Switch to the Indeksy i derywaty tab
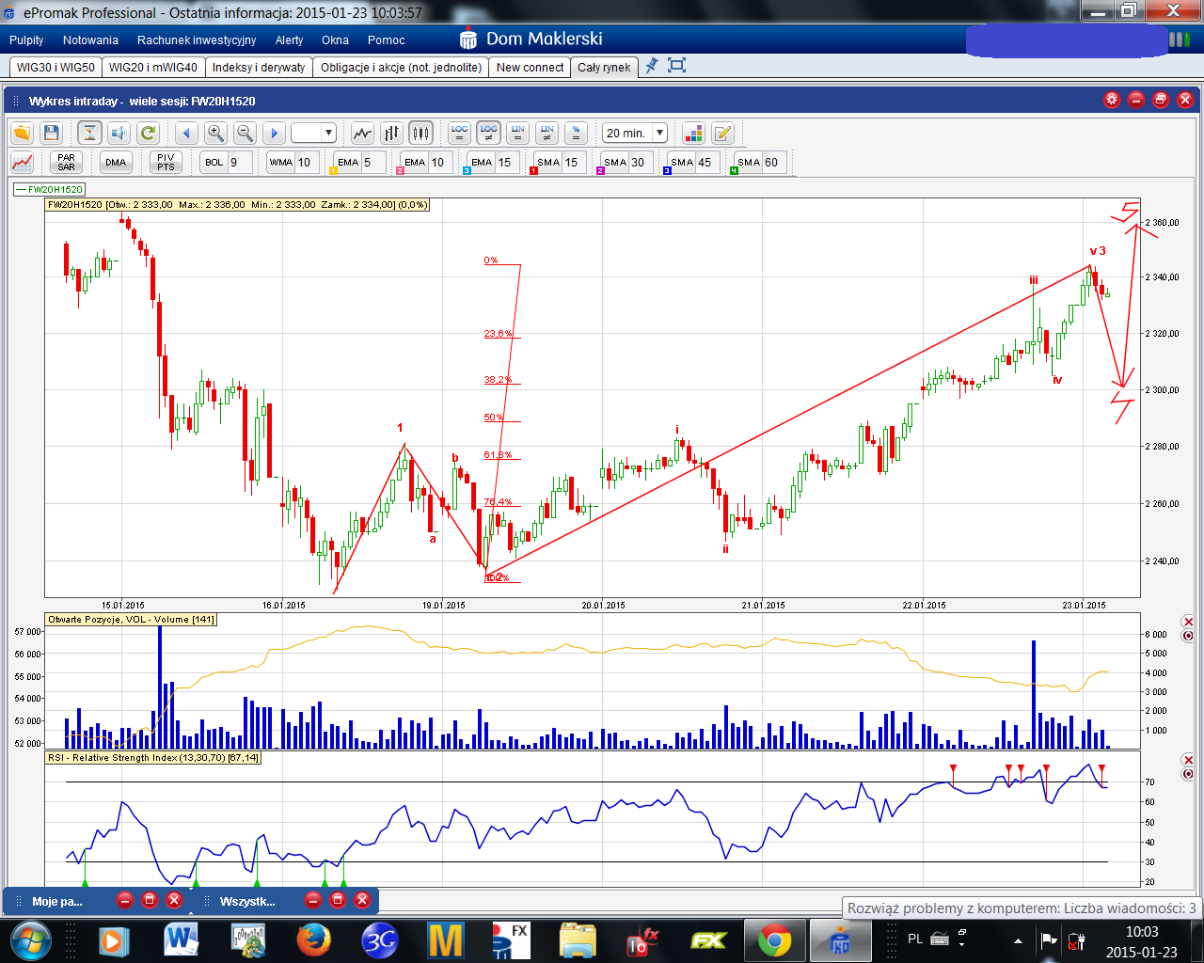The image size is (1204, 963). pos(259,68)
